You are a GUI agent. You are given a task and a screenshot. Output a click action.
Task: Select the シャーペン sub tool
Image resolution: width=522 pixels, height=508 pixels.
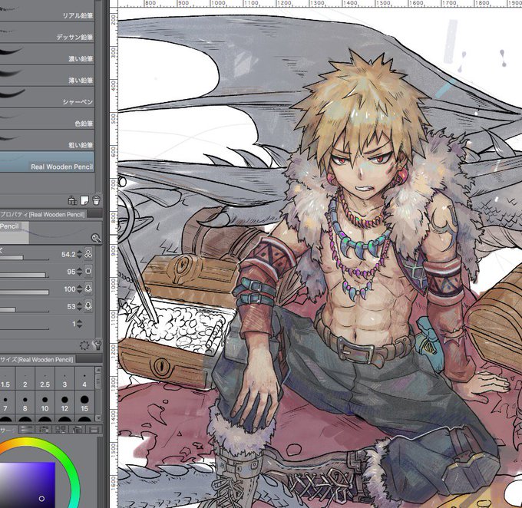pyautogui.click(x=47, y=97)
